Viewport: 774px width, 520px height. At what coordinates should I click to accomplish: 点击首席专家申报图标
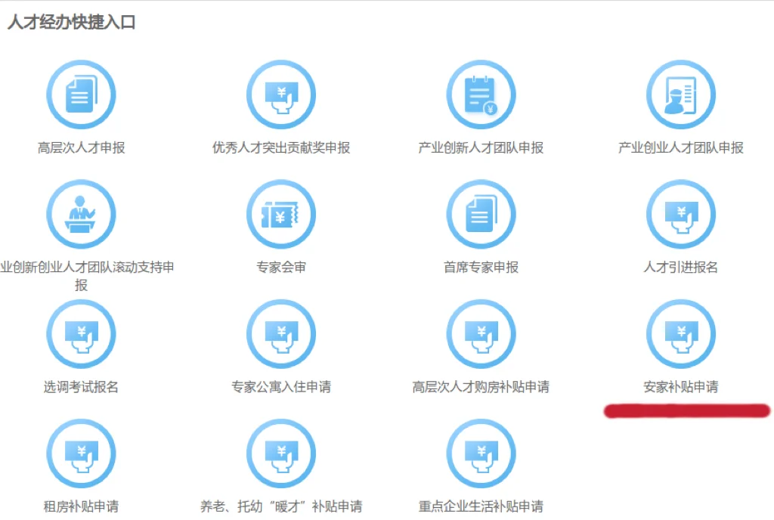[481, 213]
